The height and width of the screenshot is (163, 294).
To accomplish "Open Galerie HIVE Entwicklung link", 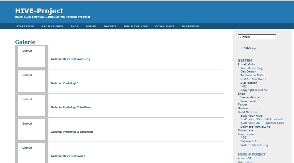I will [71, 59].
